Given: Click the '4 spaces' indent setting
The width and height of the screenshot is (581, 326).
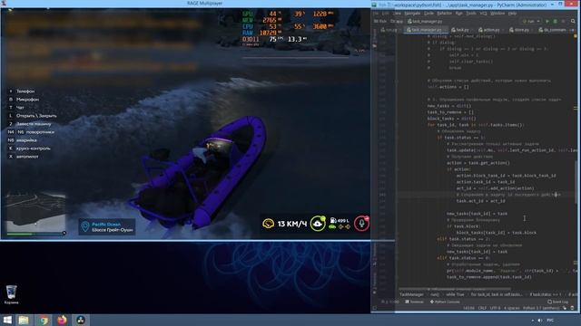Looking at the screenshot, I should tap(512, 308).
